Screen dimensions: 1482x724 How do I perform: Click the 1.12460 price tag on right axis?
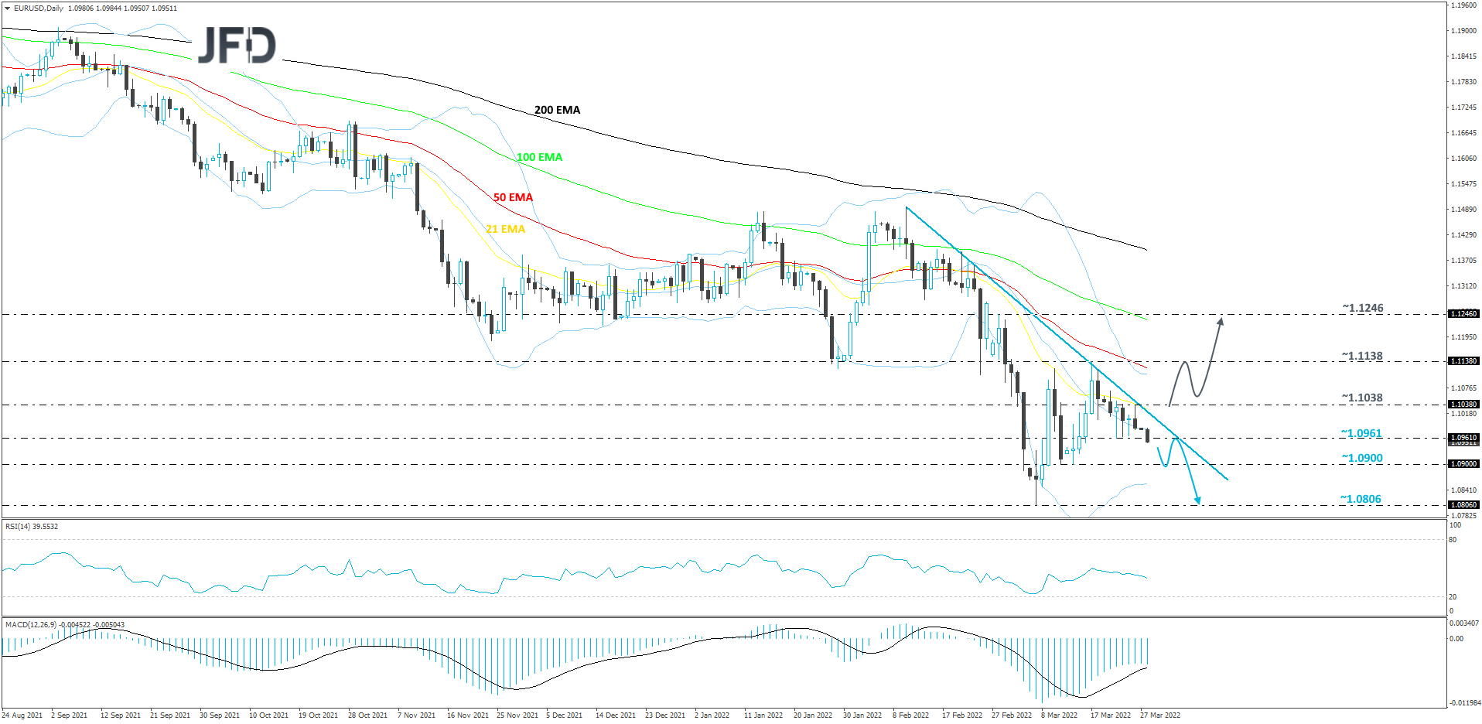(1462, 314)
